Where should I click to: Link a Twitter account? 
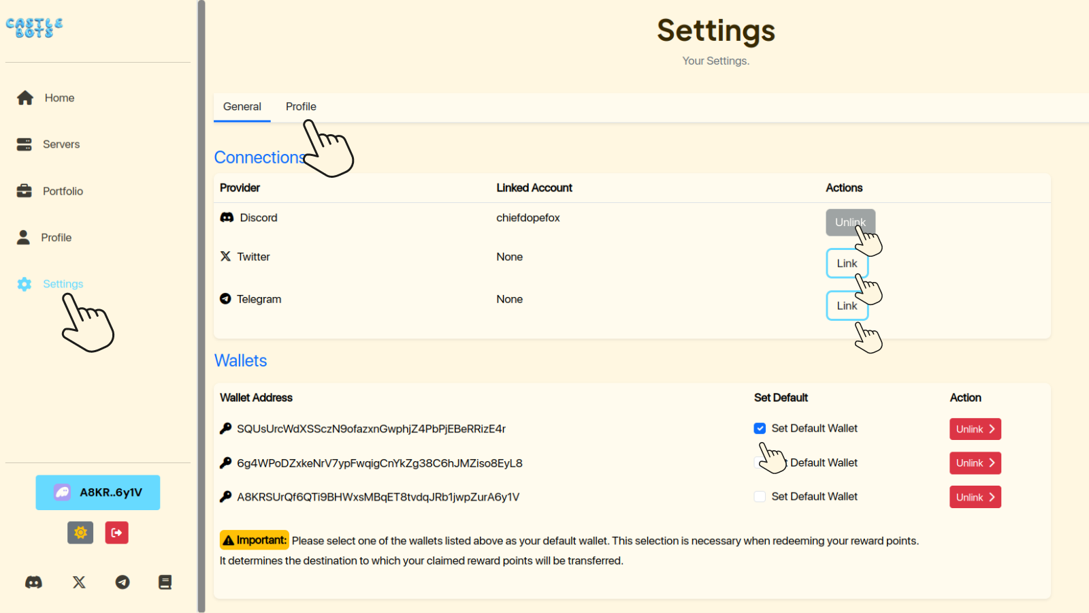coord(847,264)
